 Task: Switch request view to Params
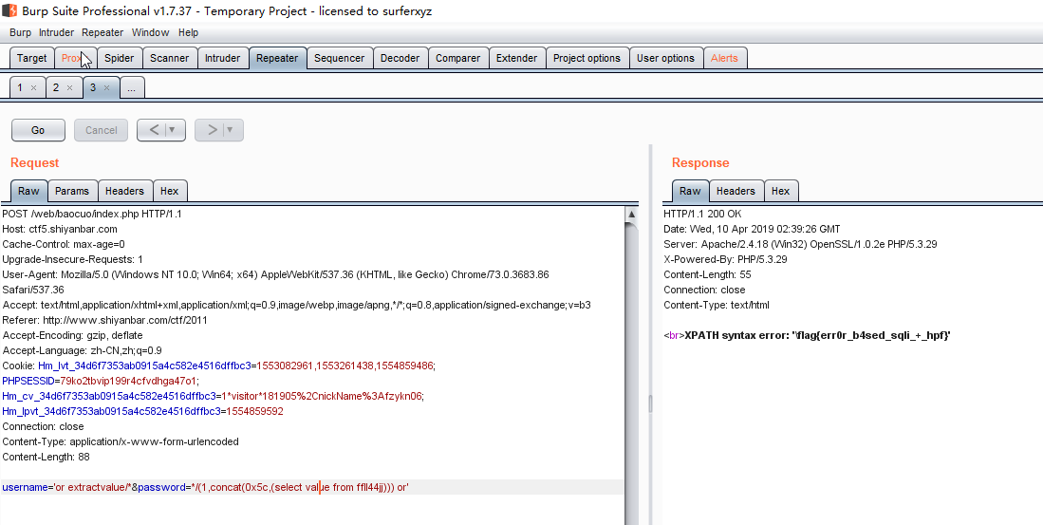(72, 191)
